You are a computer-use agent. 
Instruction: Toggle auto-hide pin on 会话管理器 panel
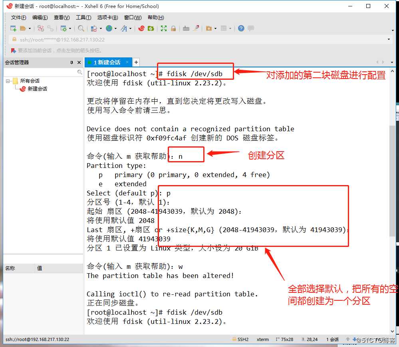72,62
